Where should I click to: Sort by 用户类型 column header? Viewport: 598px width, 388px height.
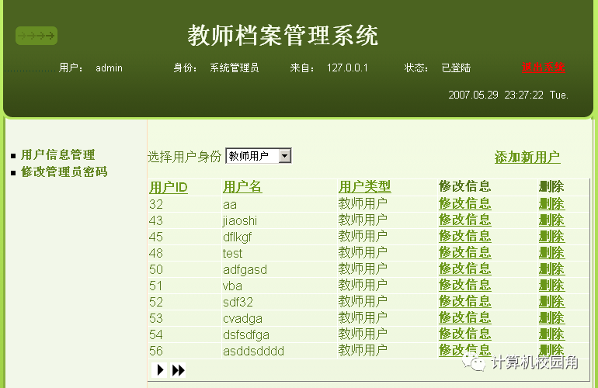(x=364, y=187)
